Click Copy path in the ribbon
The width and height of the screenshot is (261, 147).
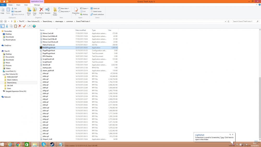[x=16, y=11]
